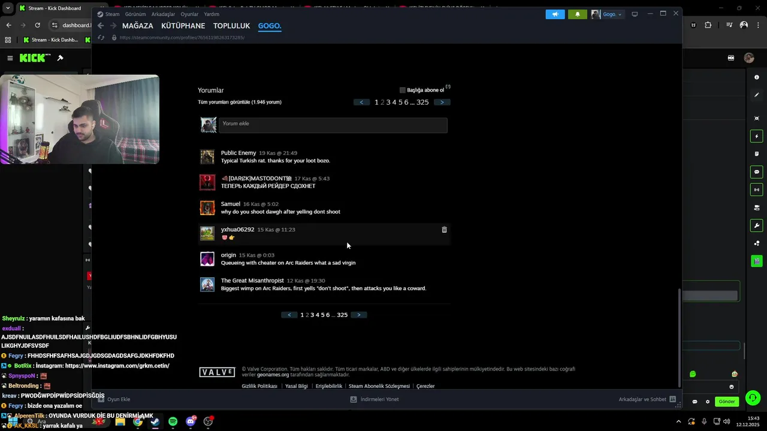Click 'Oyun Ekle' add game button
Image resolution: width=767 pixels, height=431 pixels.
[x=114, y=399]
